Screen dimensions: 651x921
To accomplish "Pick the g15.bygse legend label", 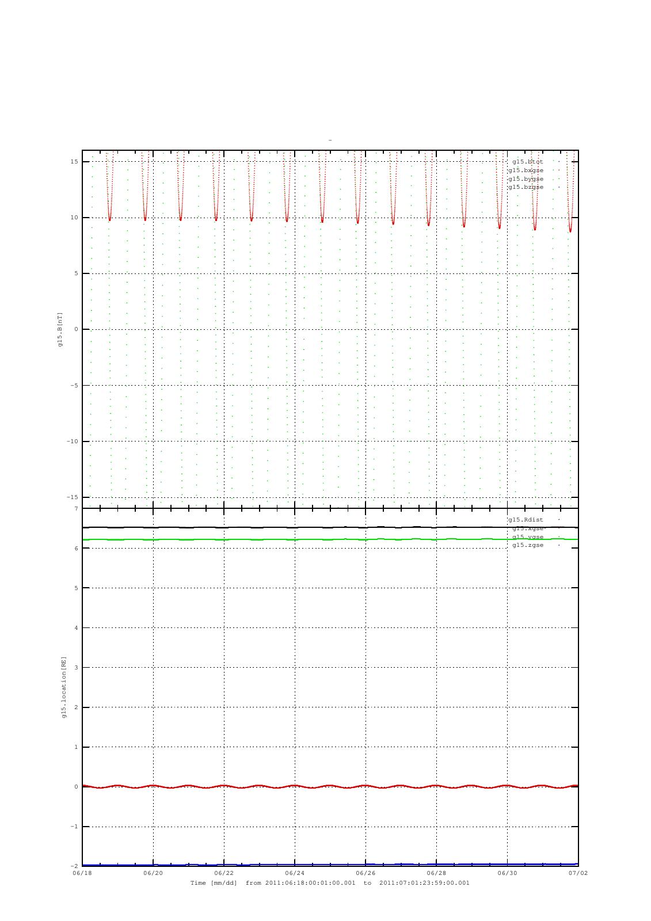I will pyautogui.click(x=526, y=179).
